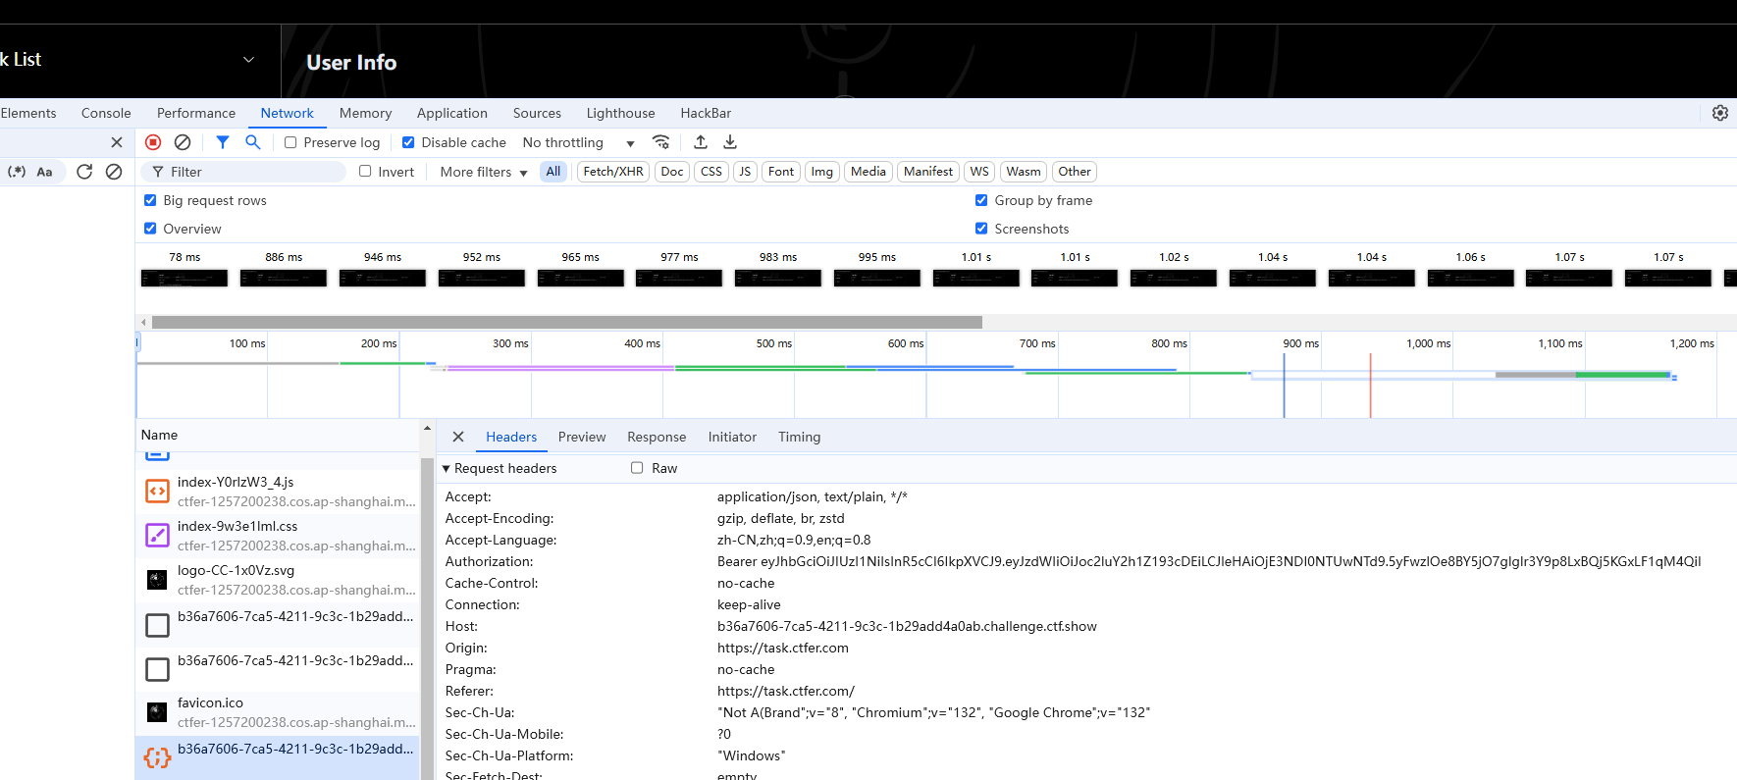Viewport: 1737px width, 780px height.
Task: Enable Preserve log checkbox
Action: tap(290, 142)
